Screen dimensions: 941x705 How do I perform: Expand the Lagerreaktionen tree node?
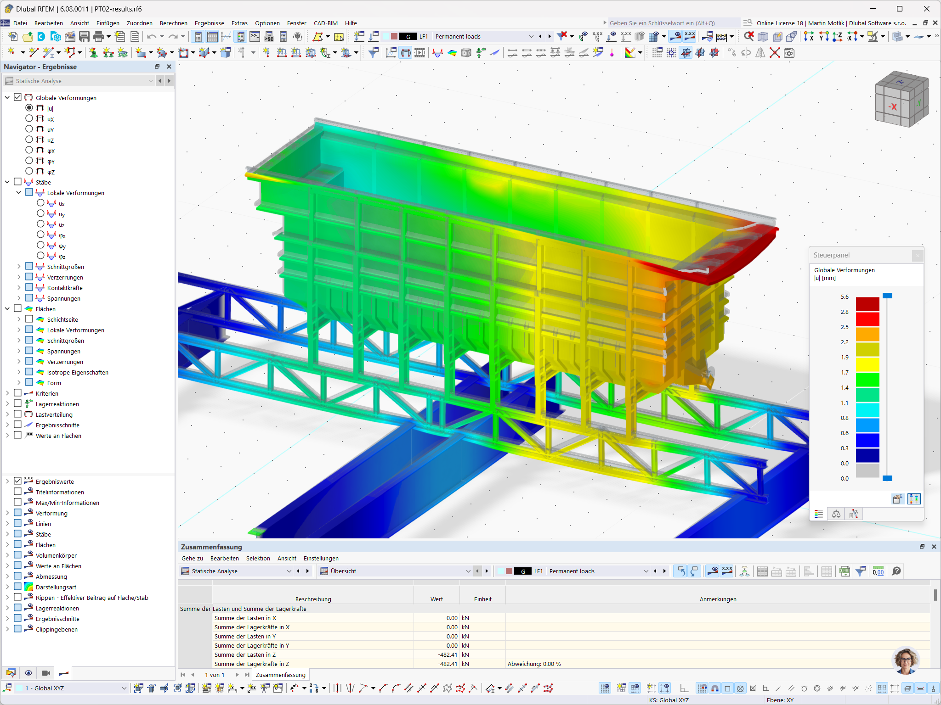[x=7, y=404]
